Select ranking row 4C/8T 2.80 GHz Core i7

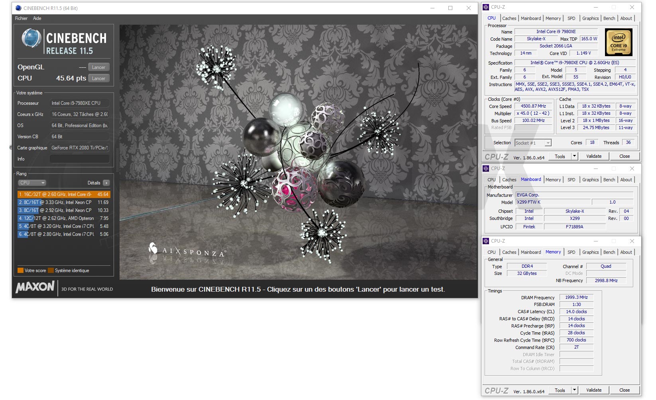[x=64, y=234]
